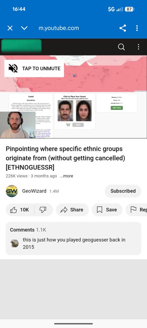Share the video via Share button
The image size is (147, 328).
[72, 210]
